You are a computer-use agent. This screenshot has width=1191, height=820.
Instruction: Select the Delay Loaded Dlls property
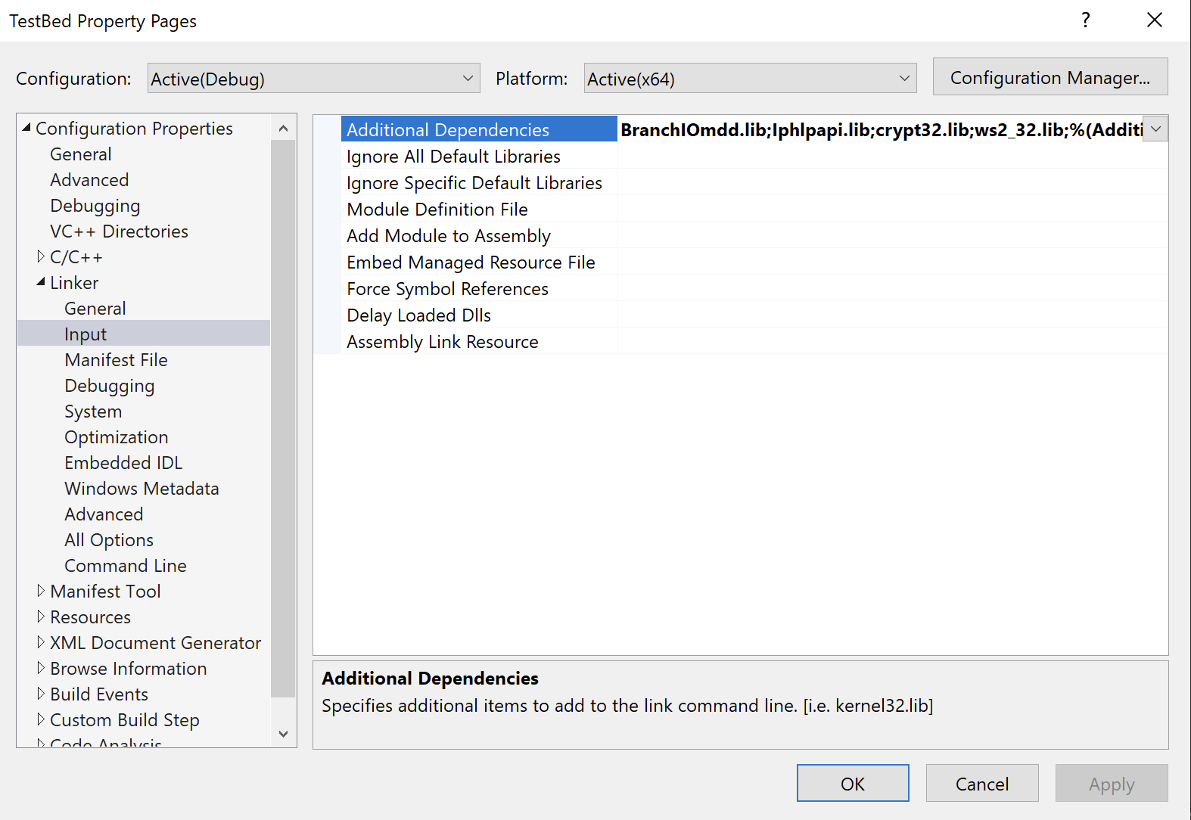coord(418,315)
